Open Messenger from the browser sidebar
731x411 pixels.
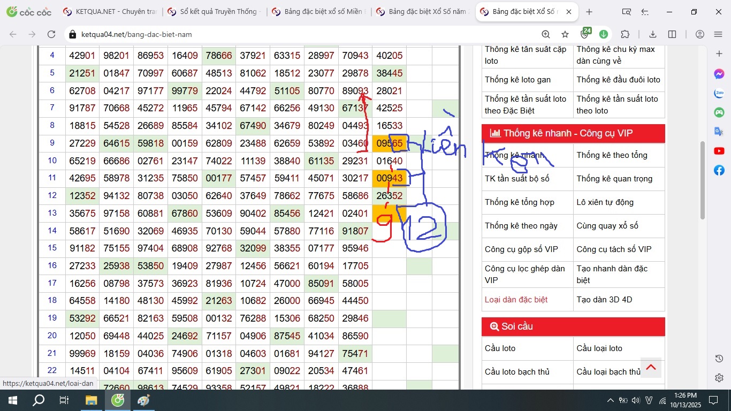tap(719, 74)
